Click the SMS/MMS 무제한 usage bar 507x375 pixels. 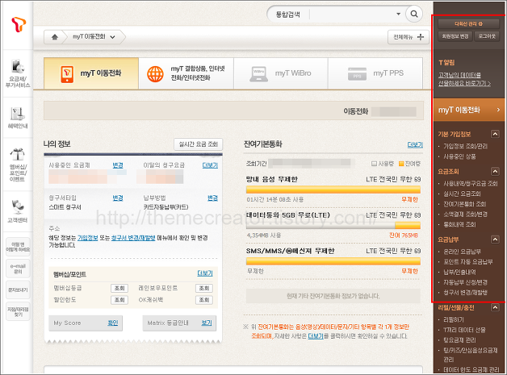333,261
